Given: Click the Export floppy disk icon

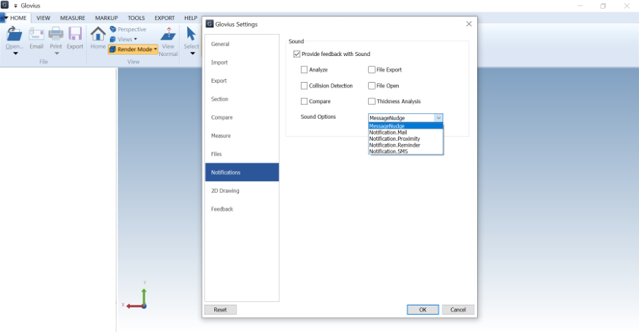Looking at the screenshot, I should 75,34.
